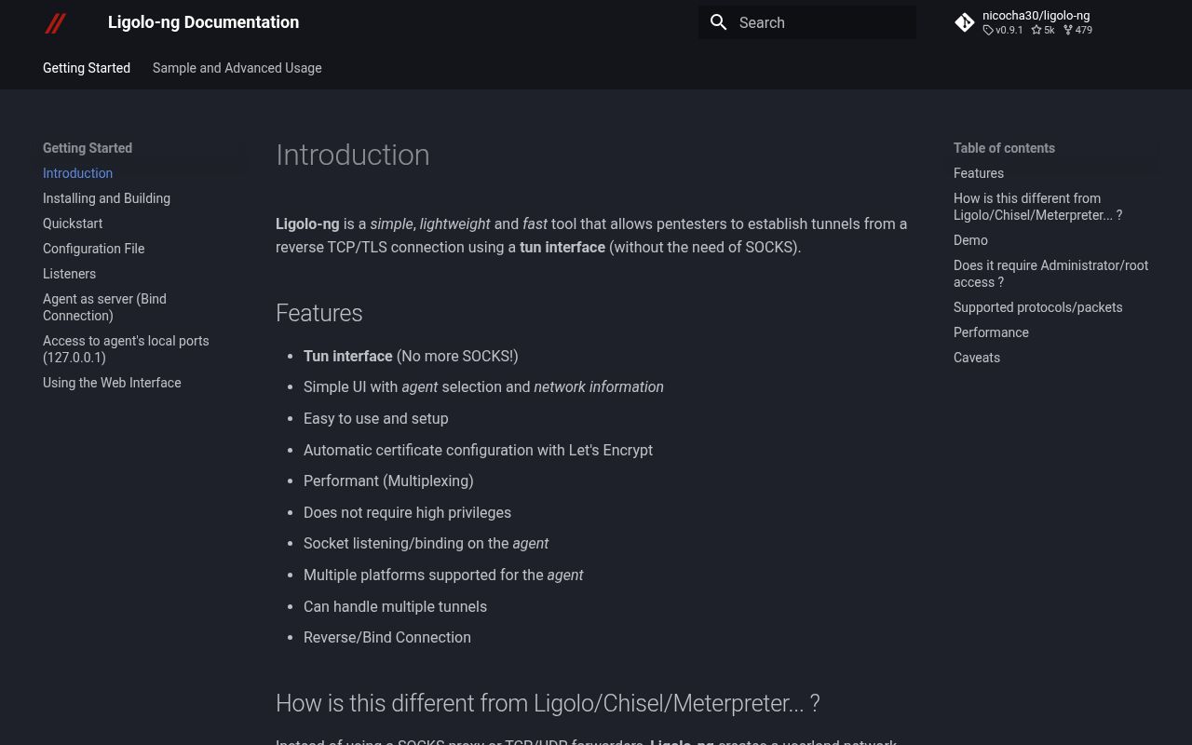Click 'Socket listening/binding on the agent' bullet
Image resolution: width=1192 pixels, height=745 pixels.
(x=426, y=543)
